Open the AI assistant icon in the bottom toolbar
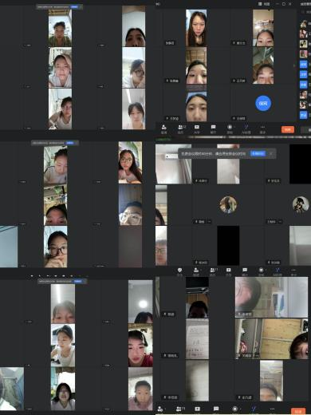Image resolution: width=311 pixels, height=415 pixels. click(x=254, y=409)
